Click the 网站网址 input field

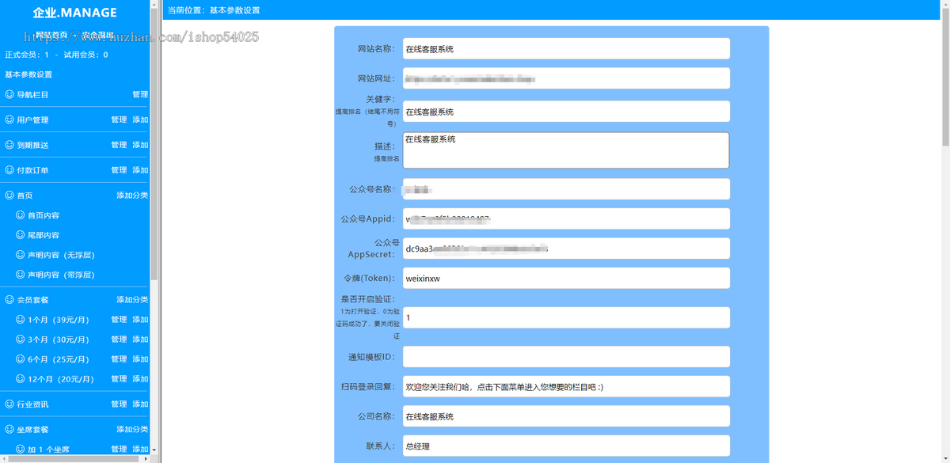566,78
